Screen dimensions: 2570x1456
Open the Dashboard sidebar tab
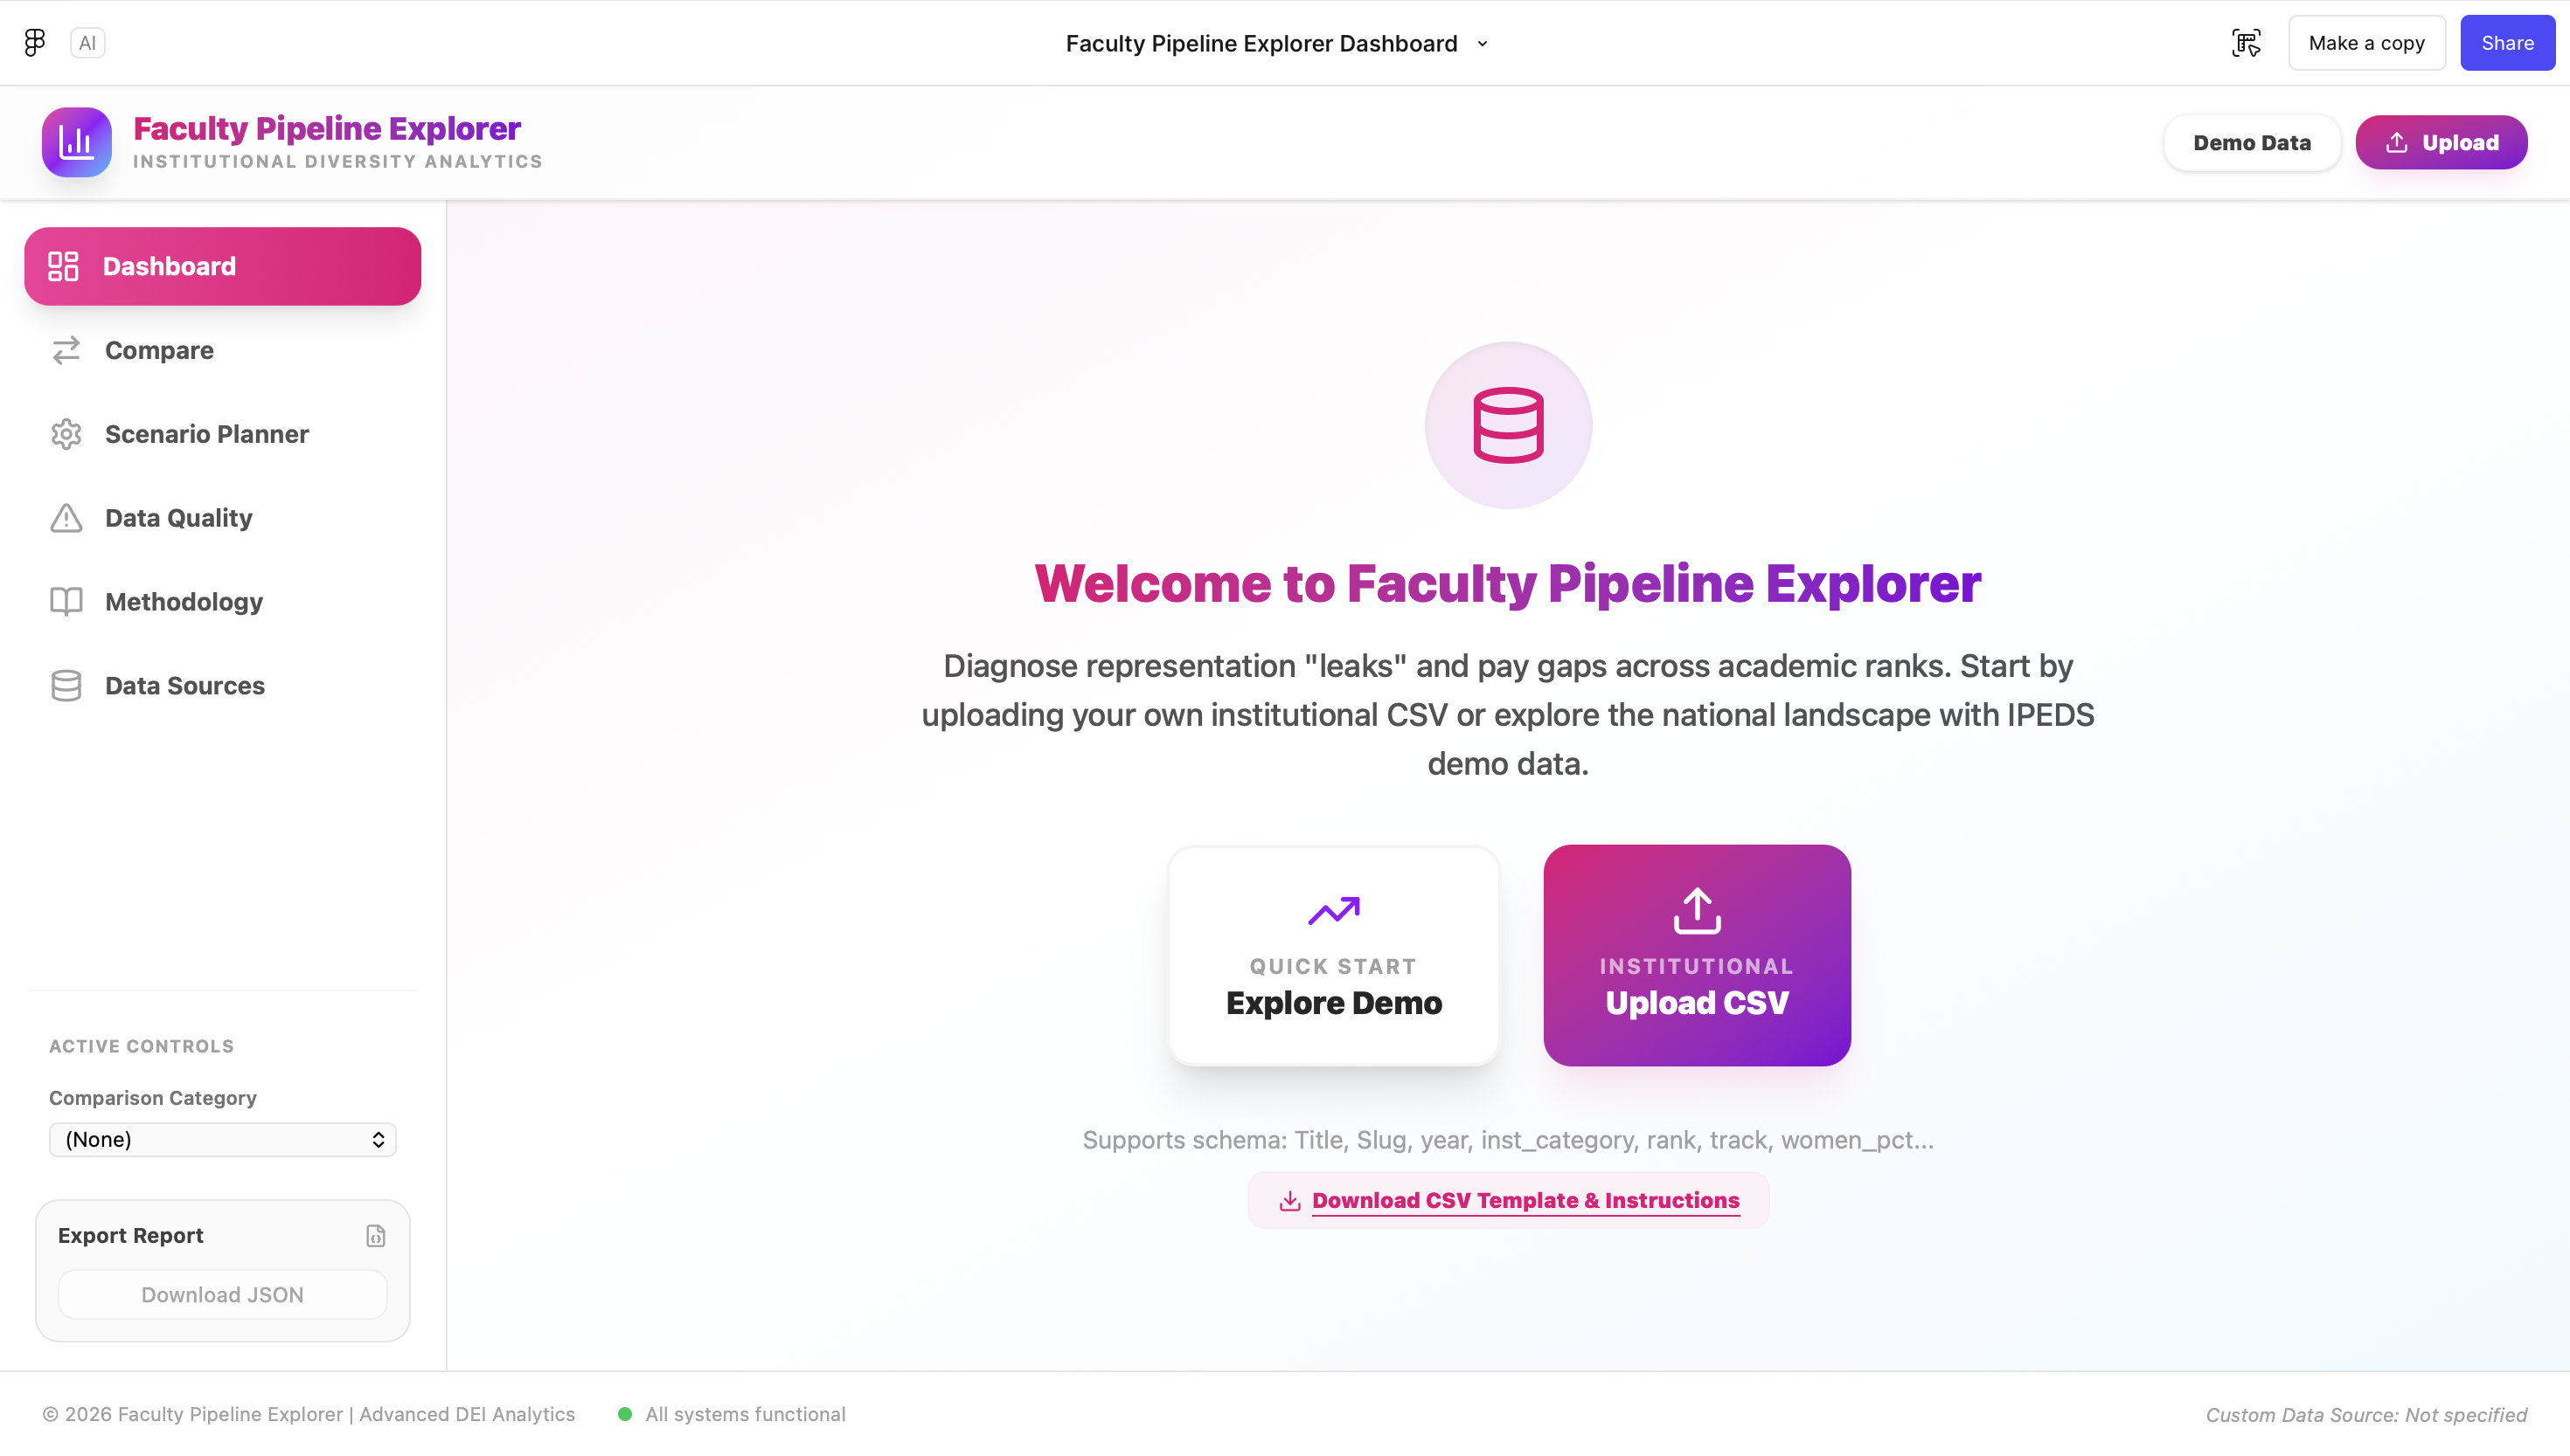(222, 266)
